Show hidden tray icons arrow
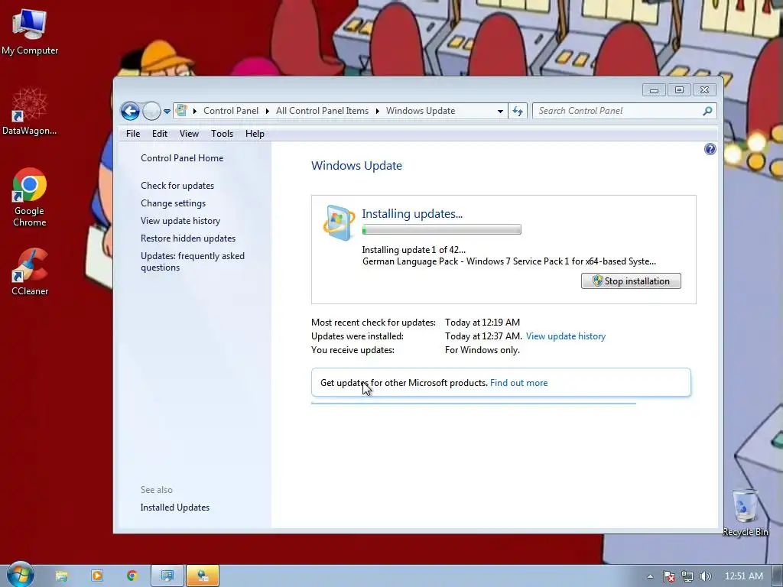 point(650,576)
